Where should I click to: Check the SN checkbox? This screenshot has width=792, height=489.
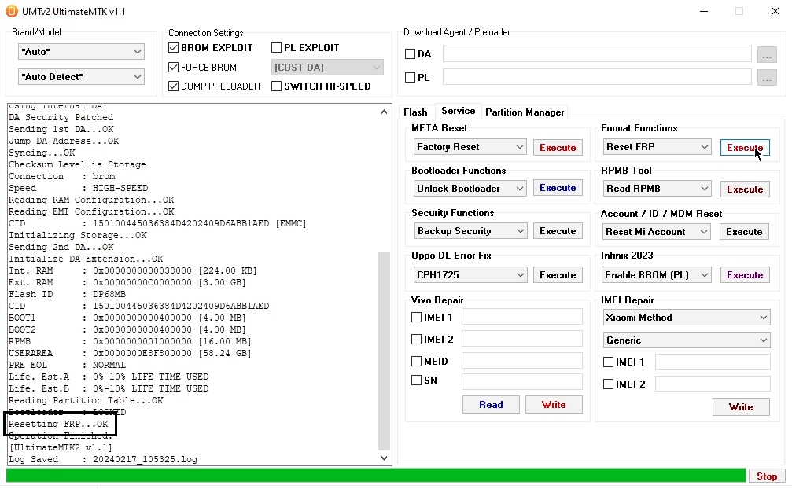pyautogui.click(x=416, y=381)
